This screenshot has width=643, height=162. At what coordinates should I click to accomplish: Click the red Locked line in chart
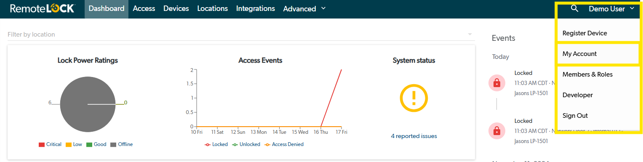click(331, 98)
